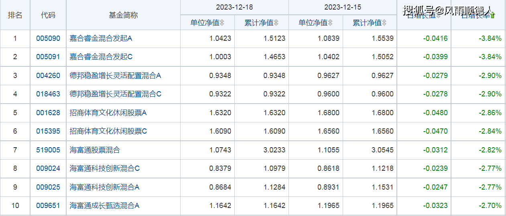Open 德邦稳盈增长灵活配置混合A fund page
506x216 pixels.
pyautogui.click(x=116, y=76)
